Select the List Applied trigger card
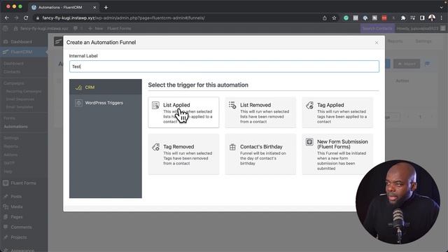Image resolution: width=448 pixels, height=252 pixels. [x=183, y=112]
